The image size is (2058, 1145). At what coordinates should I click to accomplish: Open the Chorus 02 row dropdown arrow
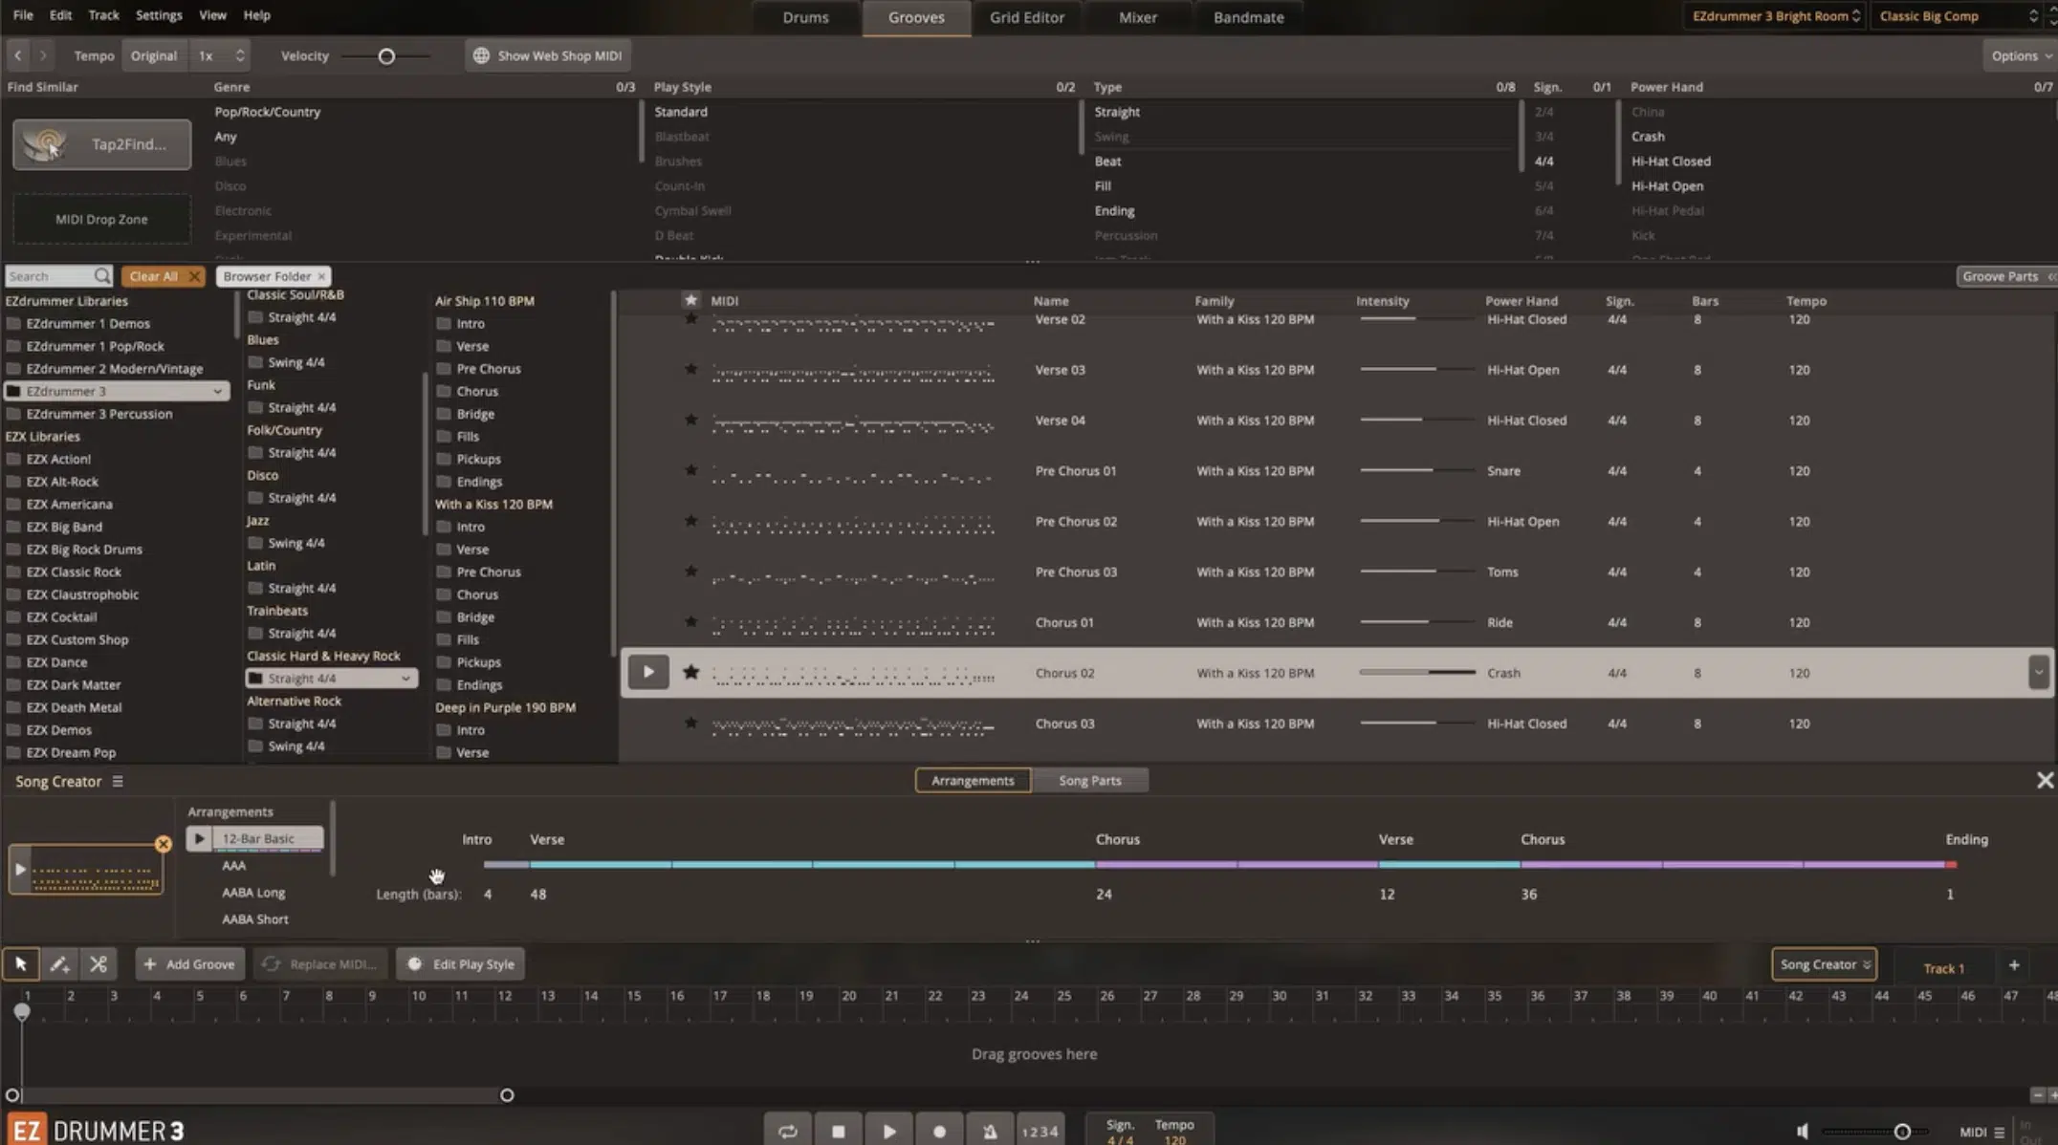click(x=2038, y=672)
